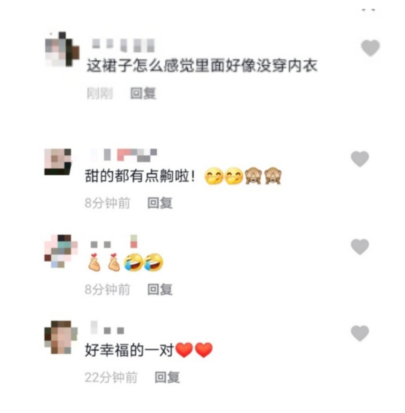The width and height of the screenshot is (405, 413).
Task: Open avatar of the 好幸福的一对 commenter
Action: click(61, 337)
